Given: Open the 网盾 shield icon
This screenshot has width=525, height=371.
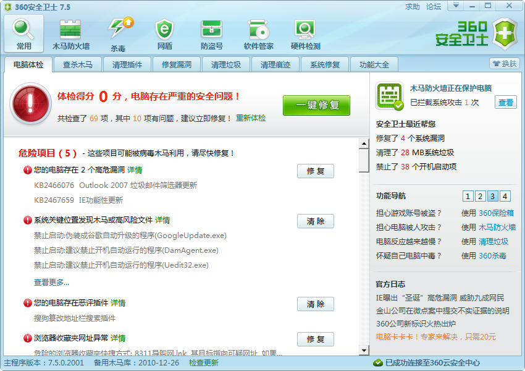Looking at the screenshot, I should click(x=164, y=33).
